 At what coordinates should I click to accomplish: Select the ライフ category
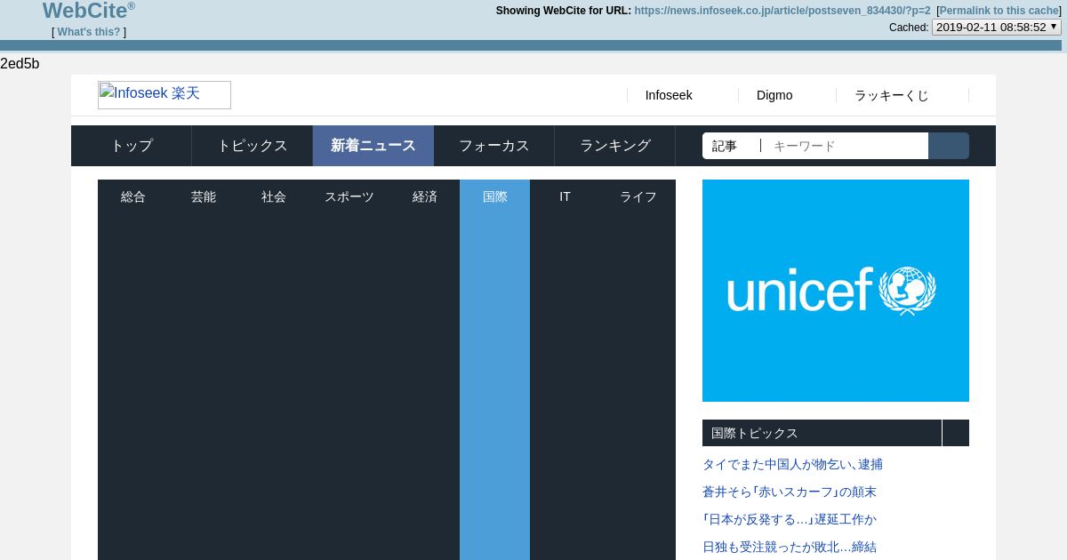638,196
